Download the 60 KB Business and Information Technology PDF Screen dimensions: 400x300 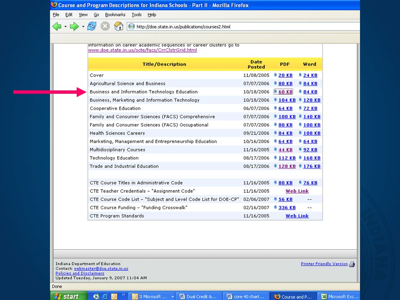point(285,92)
